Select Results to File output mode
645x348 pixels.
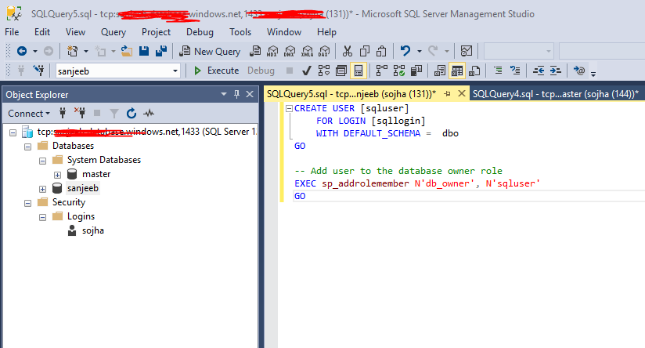(x=474, y=71)
